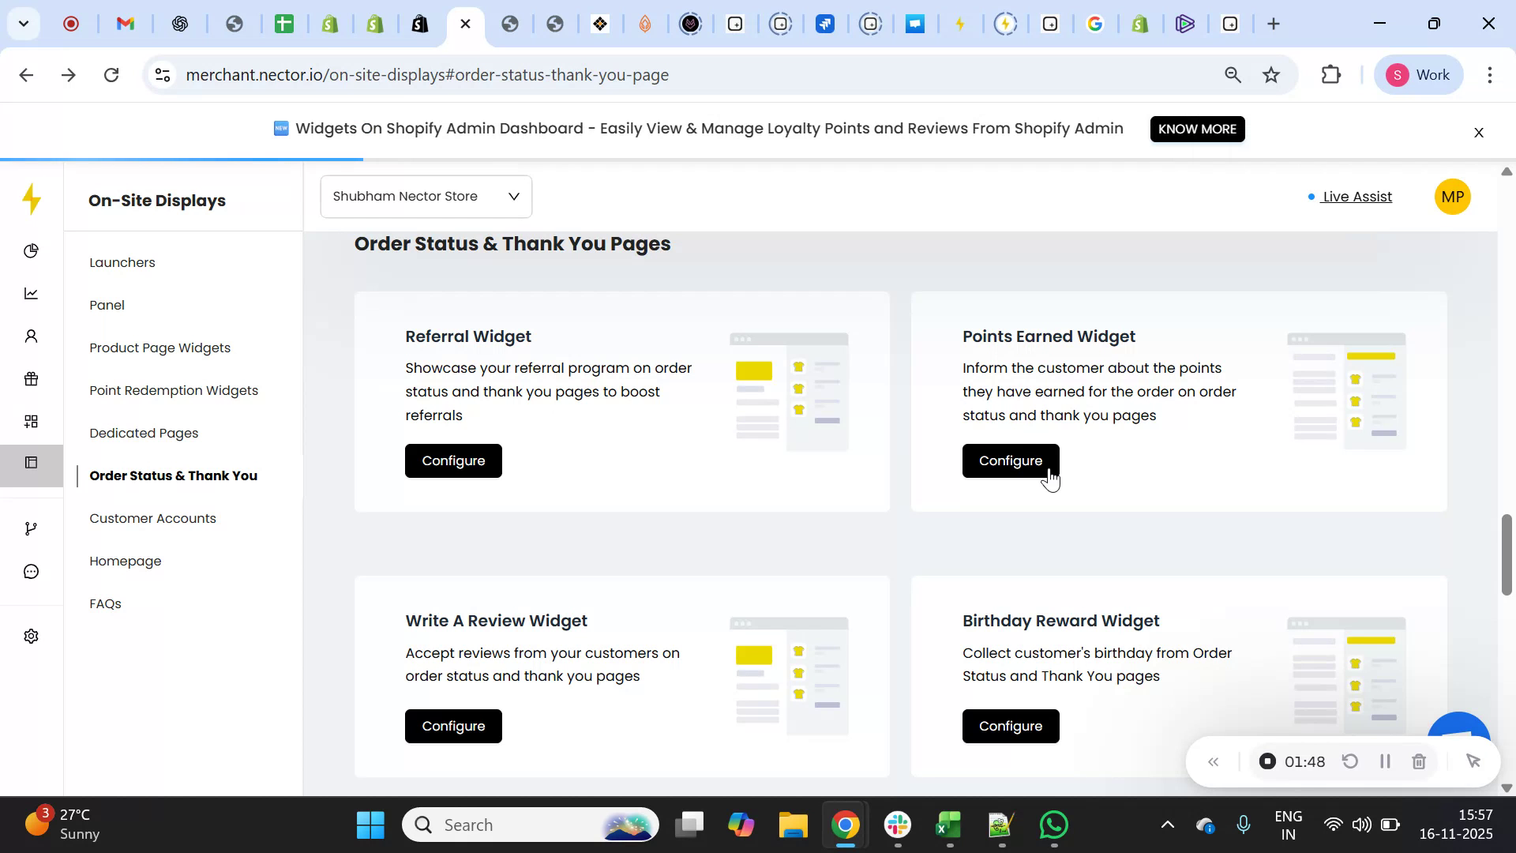Dismiss the announcement banner
Screen dimensions: 1516x853
point(1478,133)
